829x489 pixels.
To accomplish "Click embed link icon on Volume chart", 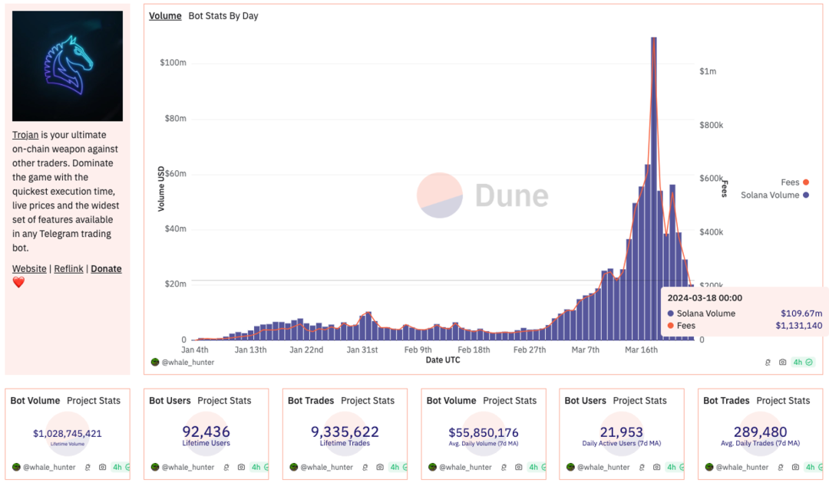I will (x=768, y=362).
